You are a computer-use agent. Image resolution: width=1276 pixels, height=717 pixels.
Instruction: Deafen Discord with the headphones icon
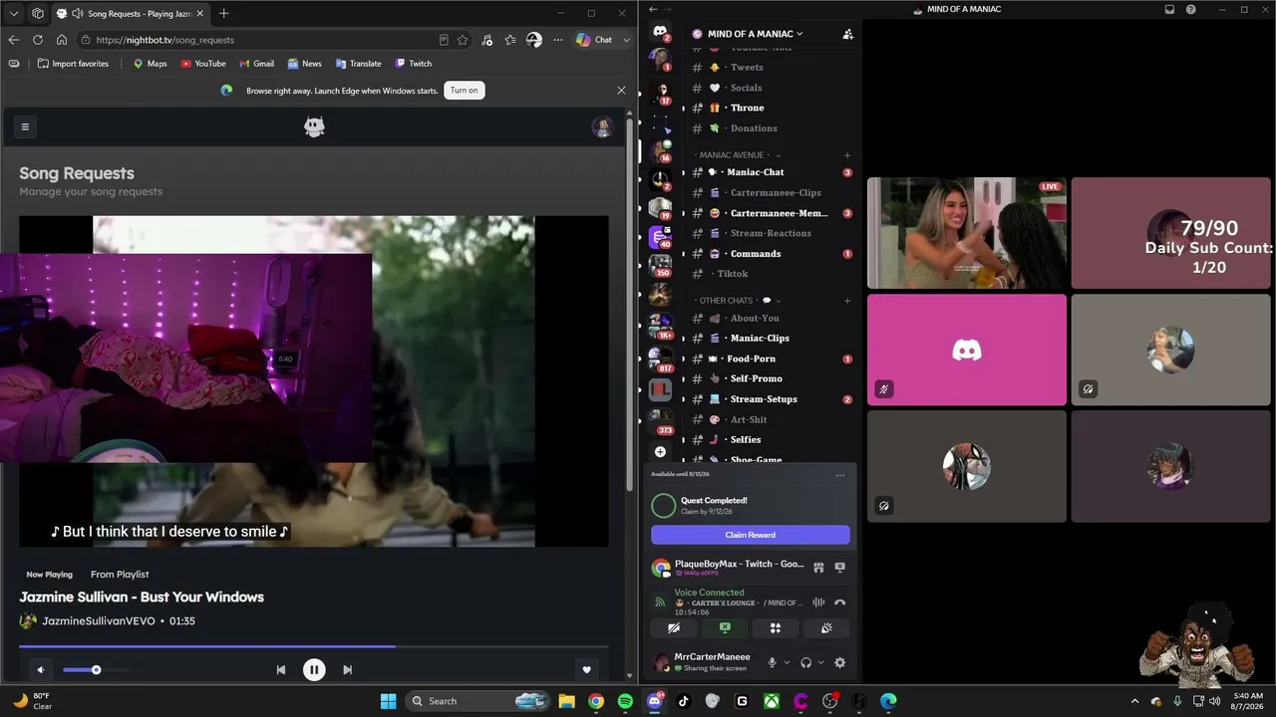805,663
